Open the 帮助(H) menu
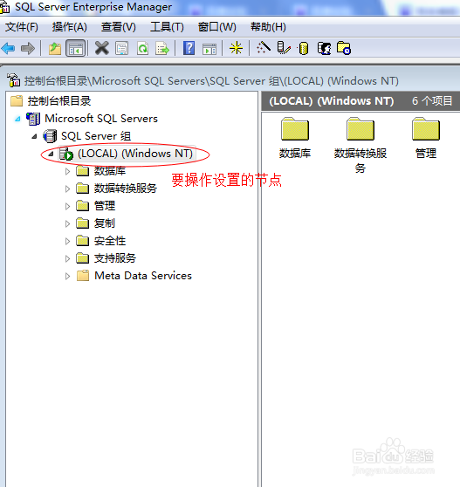The height and width of the screenshot is (487, 460). (268, 27)
